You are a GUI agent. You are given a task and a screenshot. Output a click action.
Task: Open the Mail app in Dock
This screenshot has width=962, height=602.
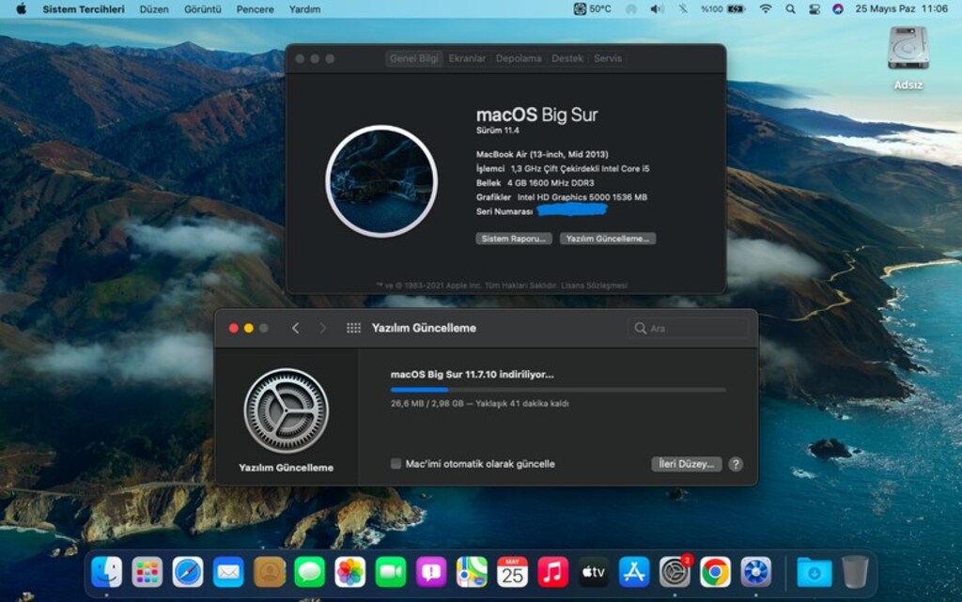tap(228, 573)
